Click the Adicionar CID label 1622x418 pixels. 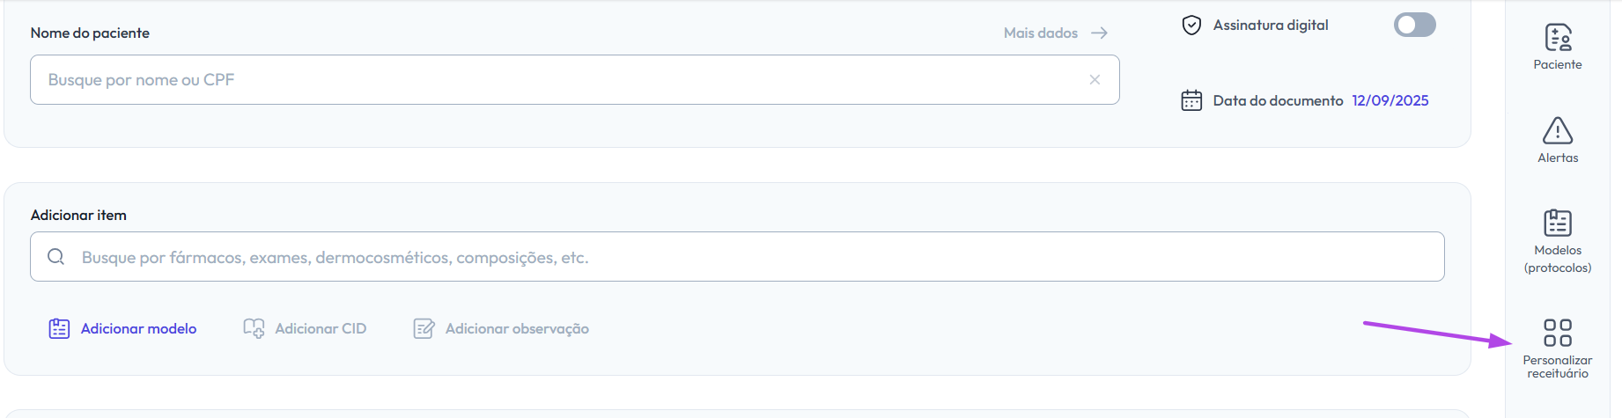click(x=321, y=328)
